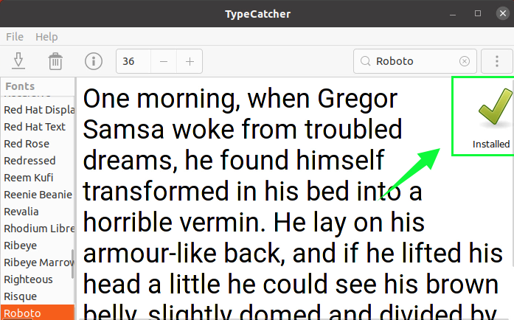Decrease font size with minus button

point(164,61)
